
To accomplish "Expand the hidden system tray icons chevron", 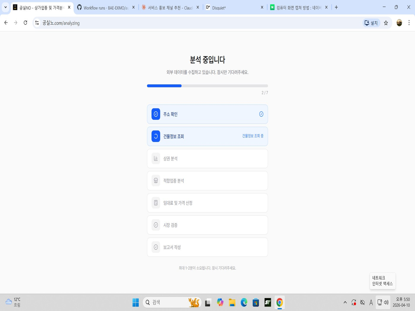I will 345,303.
